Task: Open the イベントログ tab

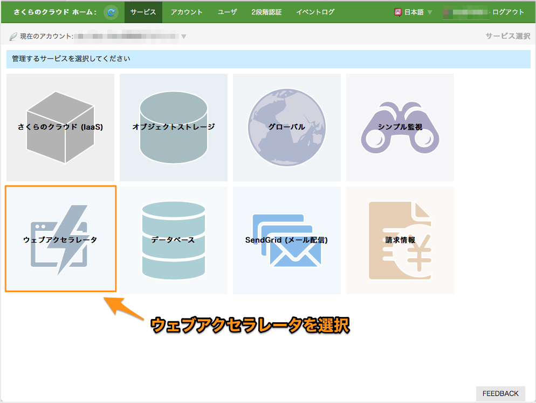Action: pyautogui.click(x=315, y=12)
